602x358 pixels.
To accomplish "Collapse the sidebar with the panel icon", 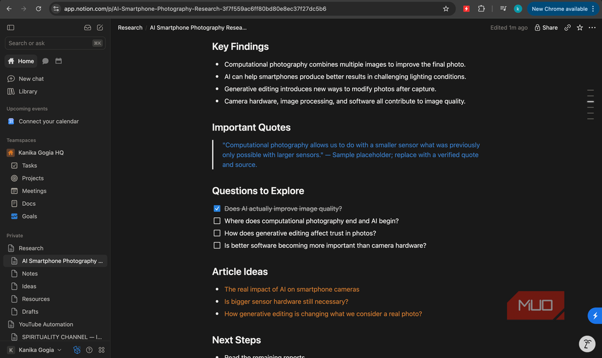I will 11,28.
